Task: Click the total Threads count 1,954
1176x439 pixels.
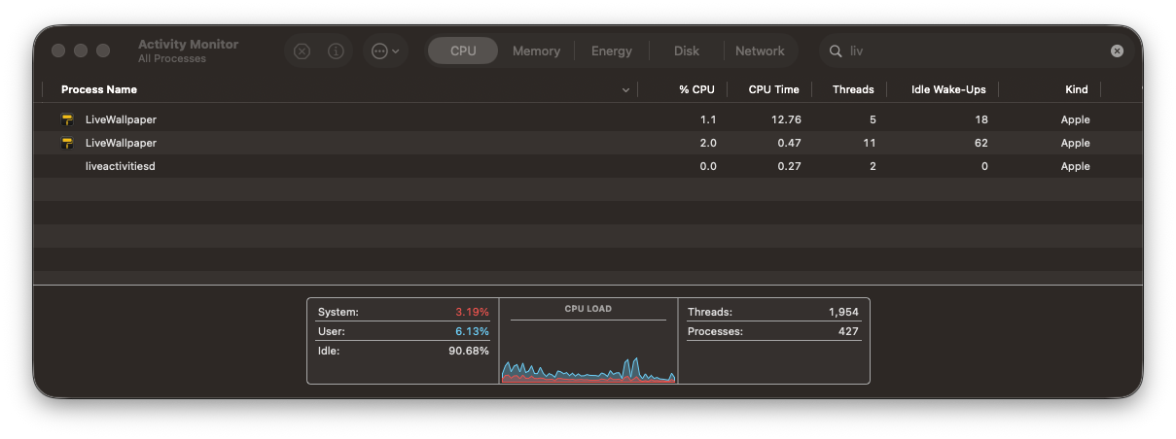Action: (x=843, y=312)
